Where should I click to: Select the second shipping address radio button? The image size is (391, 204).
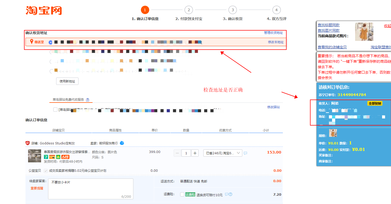point(51,52)
